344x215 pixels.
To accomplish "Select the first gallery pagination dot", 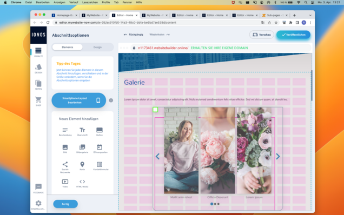I will [x=211, y=204].
